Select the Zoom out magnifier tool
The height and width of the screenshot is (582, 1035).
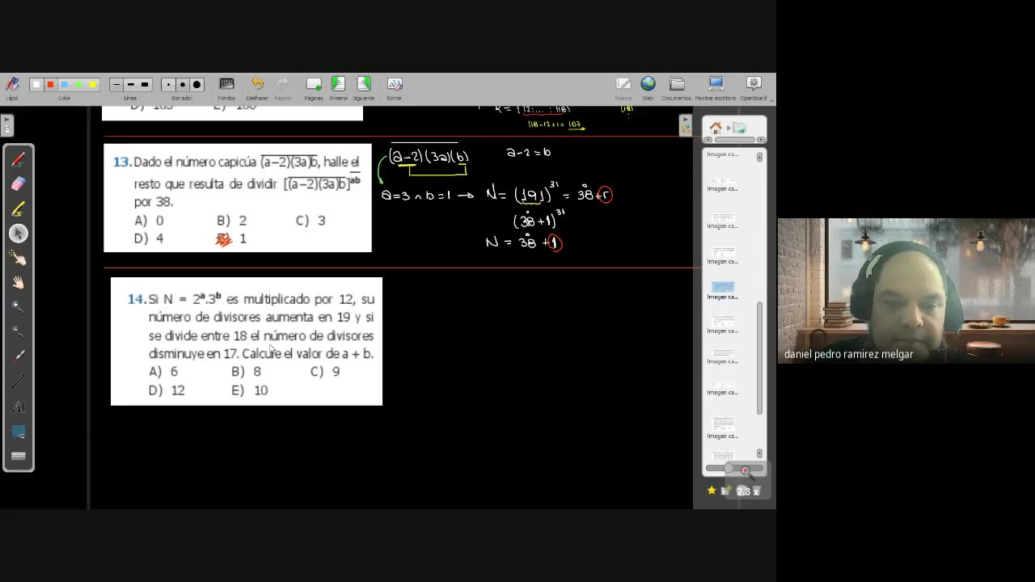coord(19,332)
